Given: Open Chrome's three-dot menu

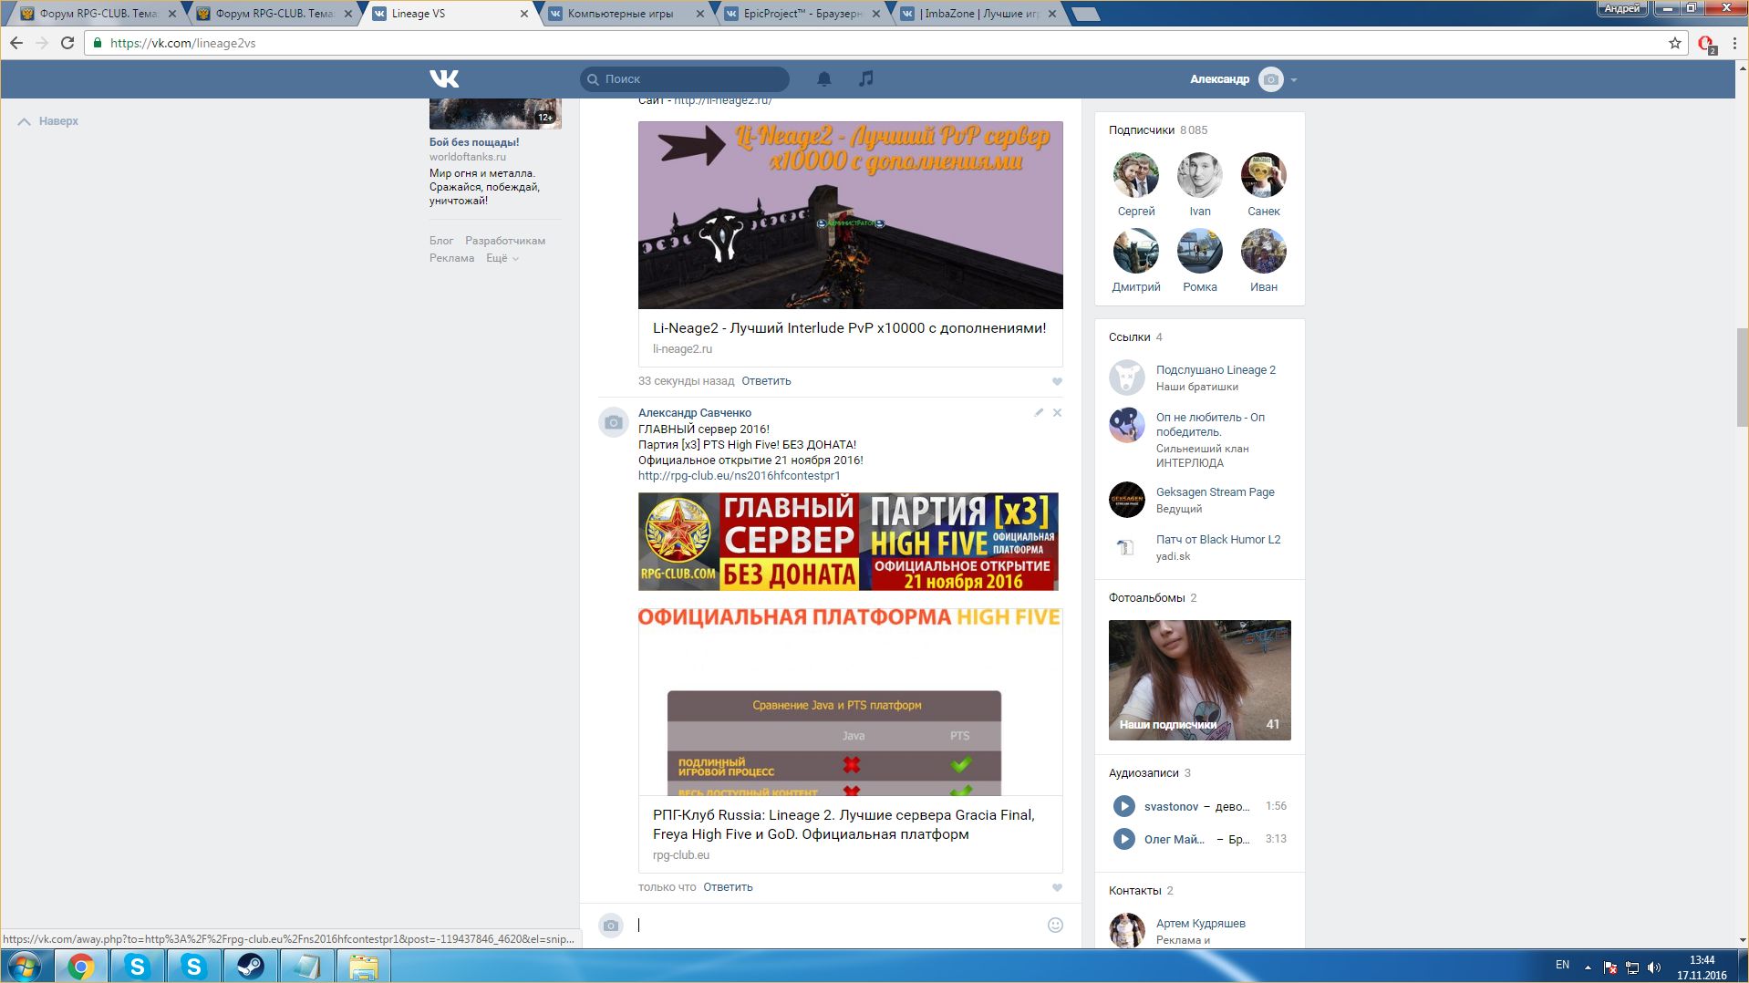Looking at the screenshot, I should click(x=1733, y=43).
